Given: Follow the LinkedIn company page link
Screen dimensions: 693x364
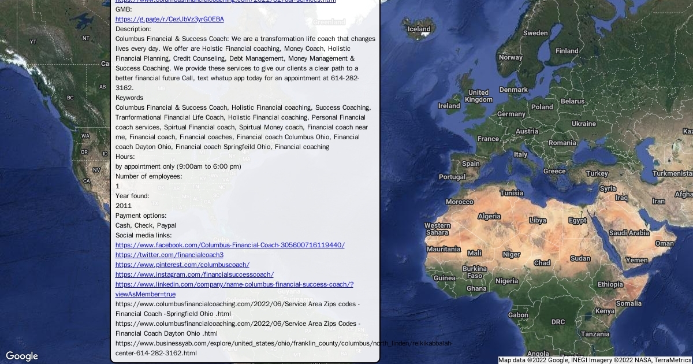Looking at the screenshot, I should tap(234, 284).
